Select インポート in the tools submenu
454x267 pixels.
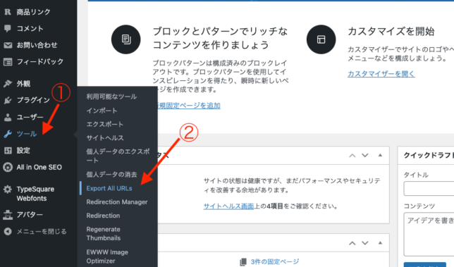pyautogui.click(x=102, y=111)
